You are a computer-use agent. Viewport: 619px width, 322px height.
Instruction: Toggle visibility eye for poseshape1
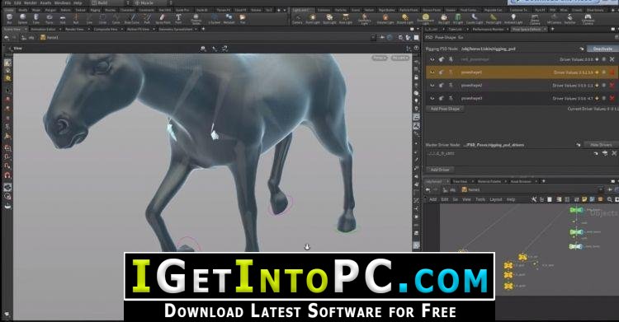pyautogui.click(x=432, y=72)
